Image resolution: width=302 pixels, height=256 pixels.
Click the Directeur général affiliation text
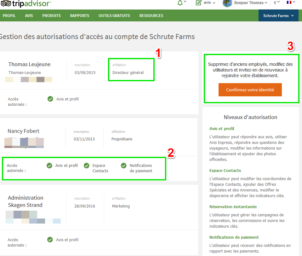128,73
